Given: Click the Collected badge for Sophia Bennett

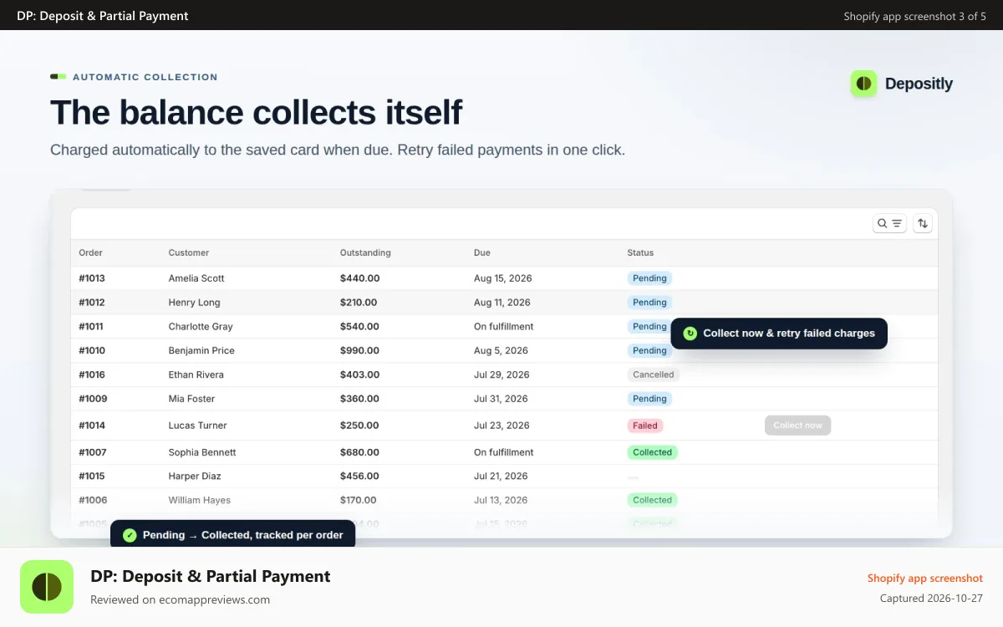Looking at the screenshot, I should tap(653, 452).
